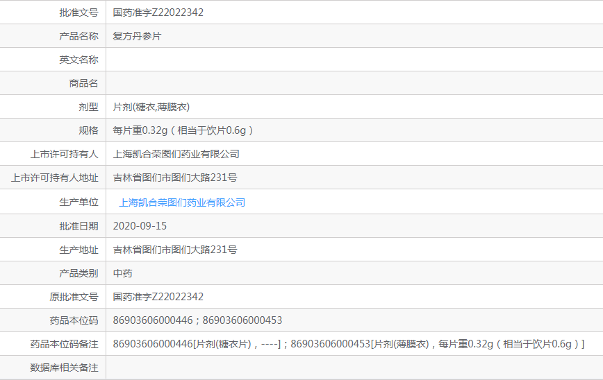603x380 pixels.
Task: Click the 数据库相关备注 row label
Action: 64,368
